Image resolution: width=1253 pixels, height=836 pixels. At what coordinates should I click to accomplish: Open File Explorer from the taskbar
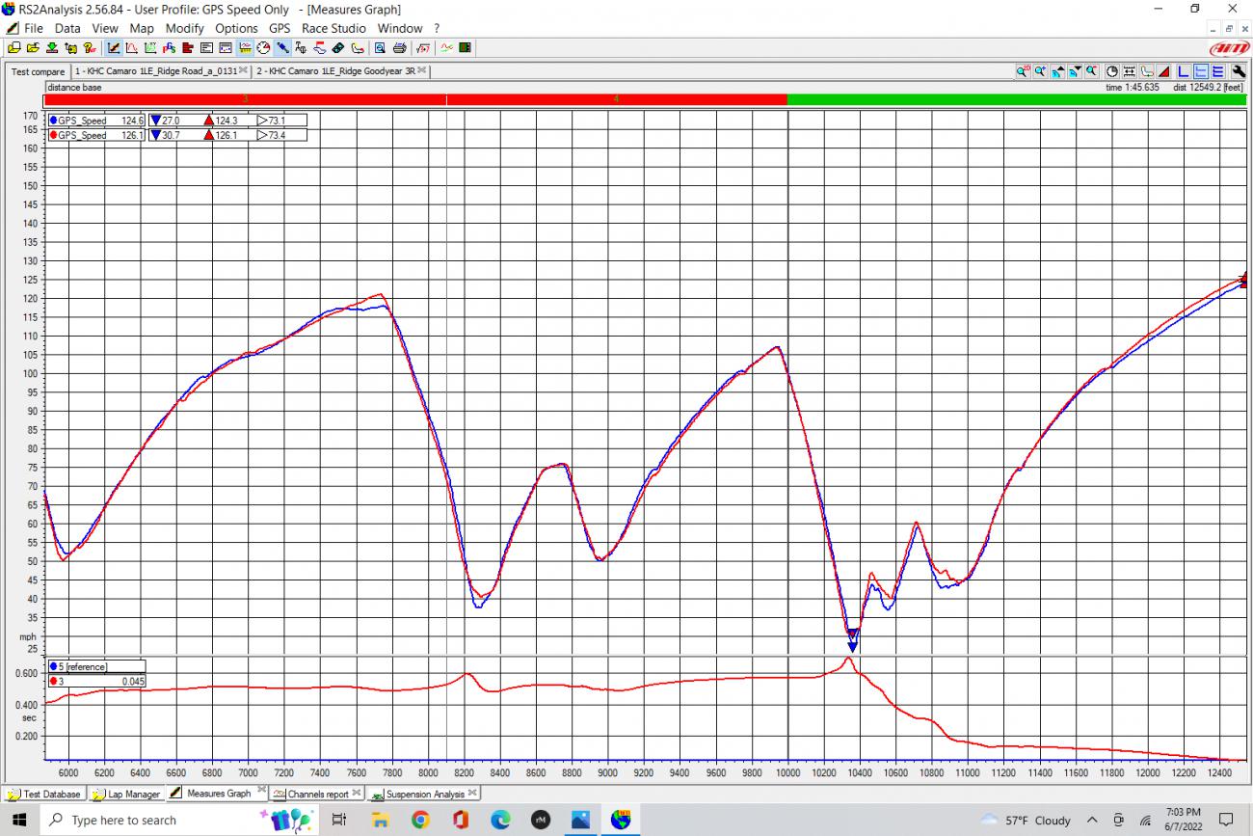click(380, 820)
